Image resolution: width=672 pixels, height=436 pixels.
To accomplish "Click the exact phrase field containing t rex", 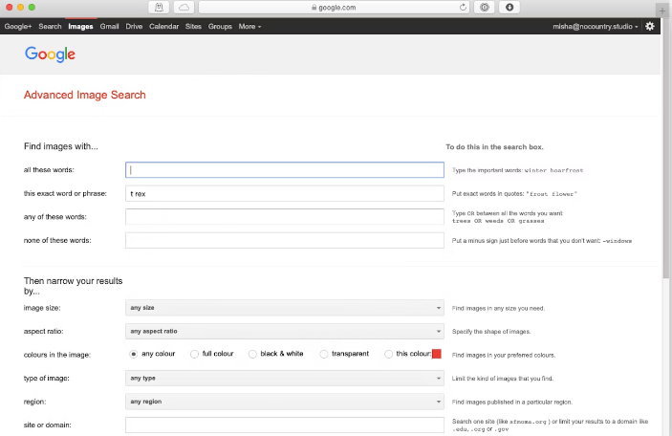I will [285, 193].
